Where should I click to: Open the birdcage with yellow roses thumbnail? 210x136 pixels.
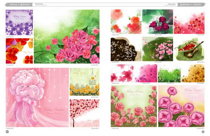click(x=84, y=82)
